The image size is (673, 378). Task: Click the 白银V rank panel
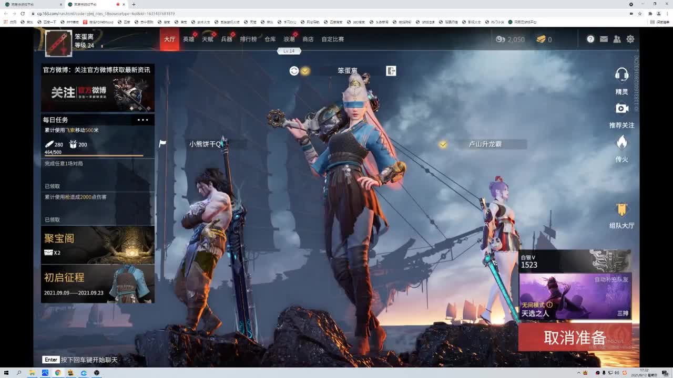coord(575,261)
